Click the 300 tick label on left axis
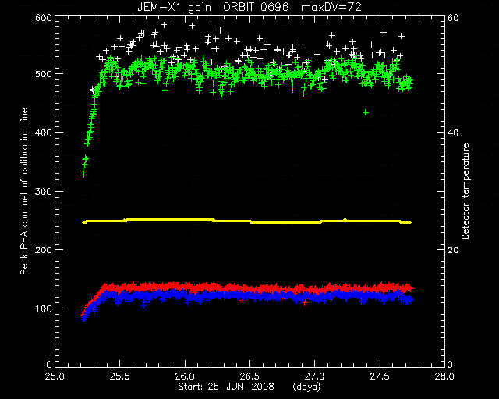The width and height of the screenshot is (499, 399). coord(44,192)
